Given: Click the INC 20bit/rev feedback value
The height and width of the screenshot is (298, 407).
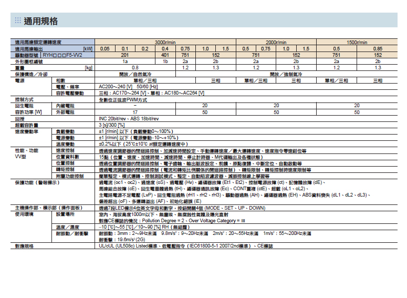Looking at the screenshot, I should point(118,119).
